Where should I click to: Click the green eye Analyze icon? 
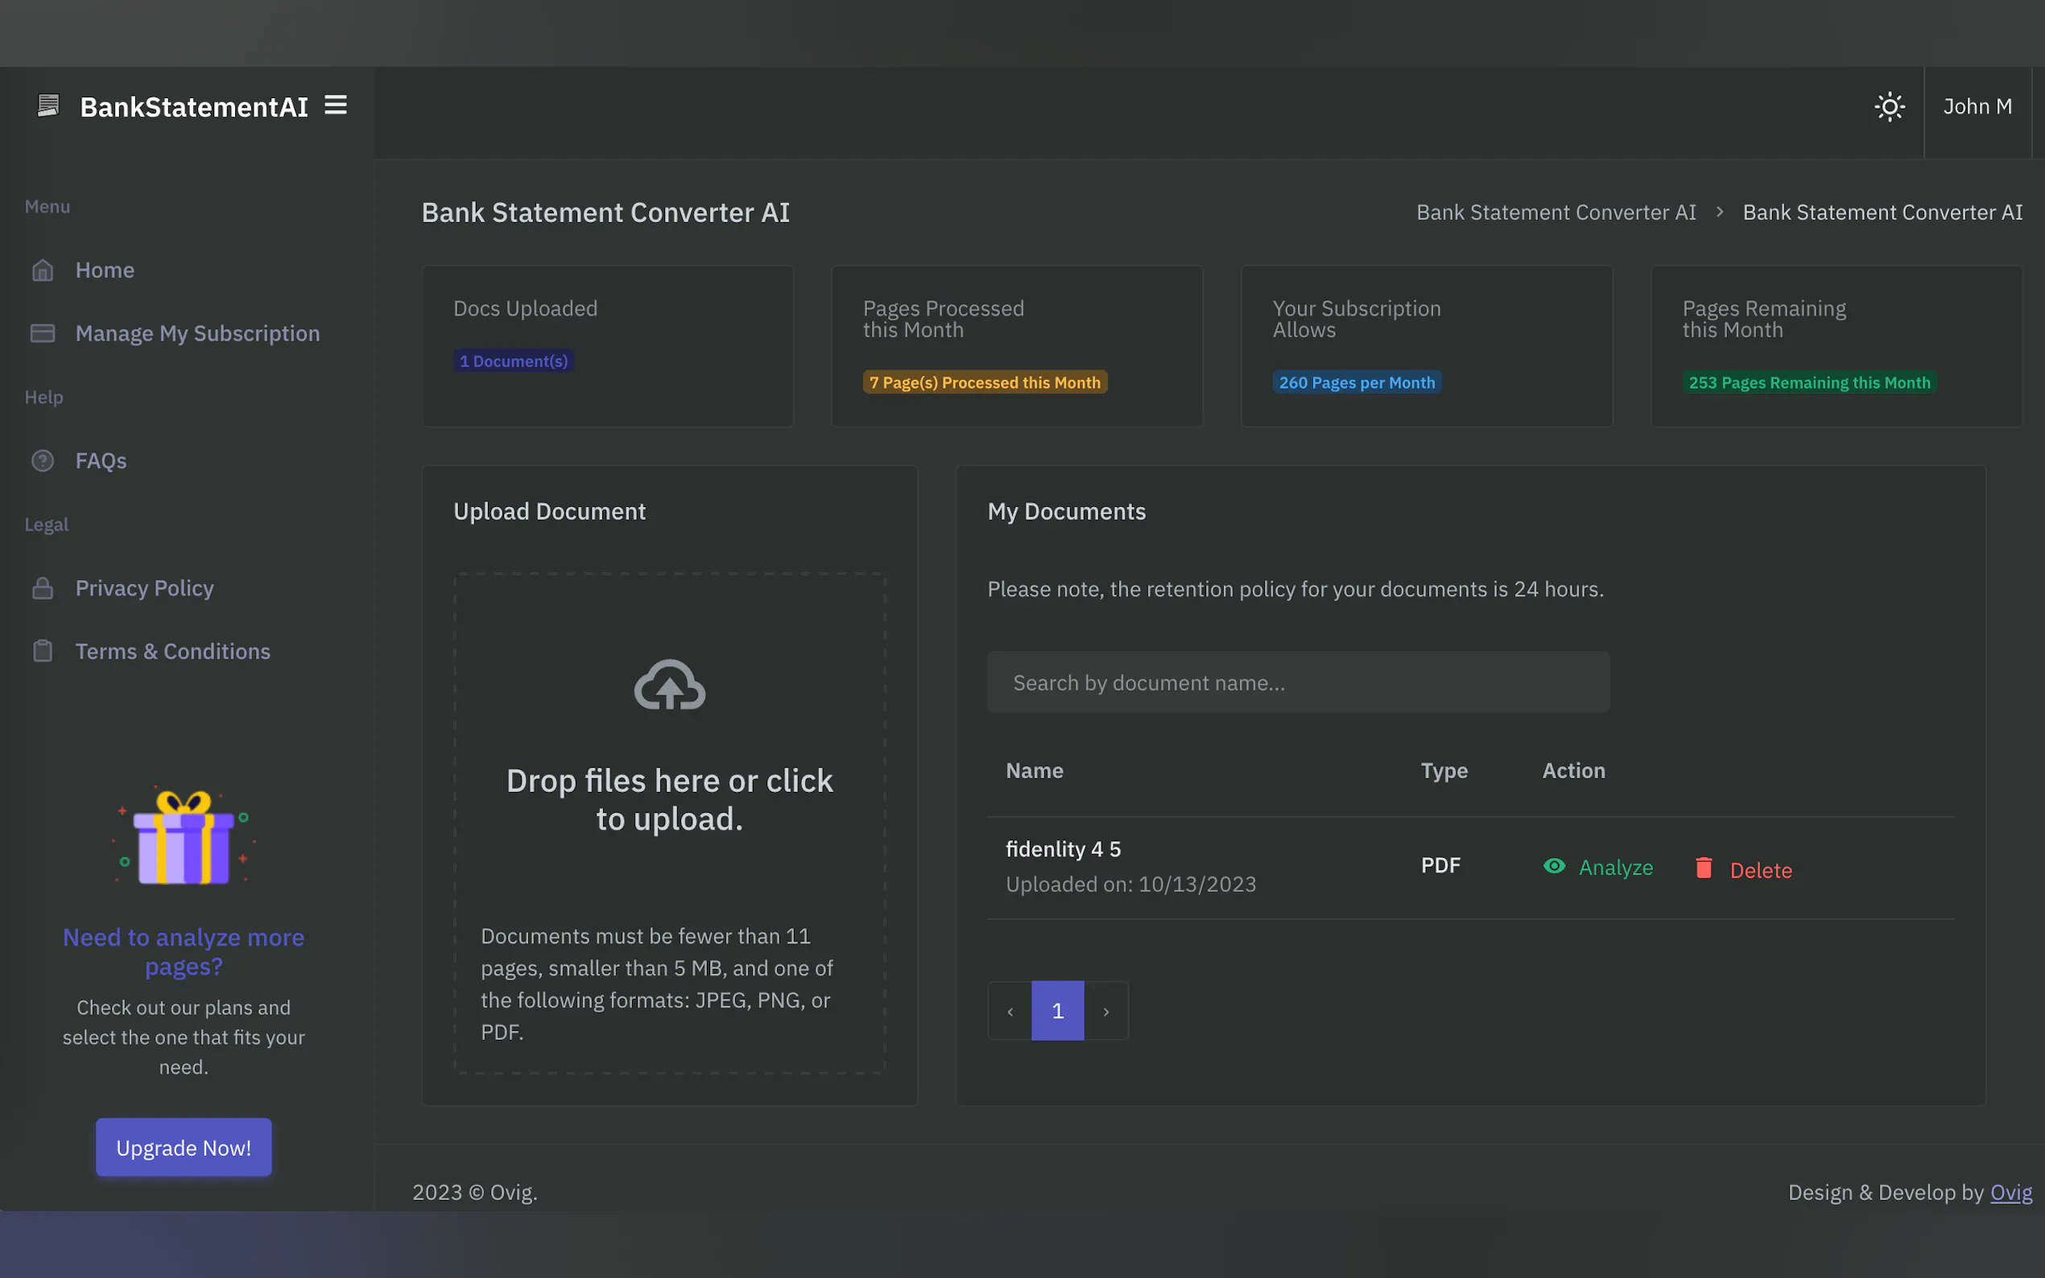pyautogui.click(x=1554, y=867)
